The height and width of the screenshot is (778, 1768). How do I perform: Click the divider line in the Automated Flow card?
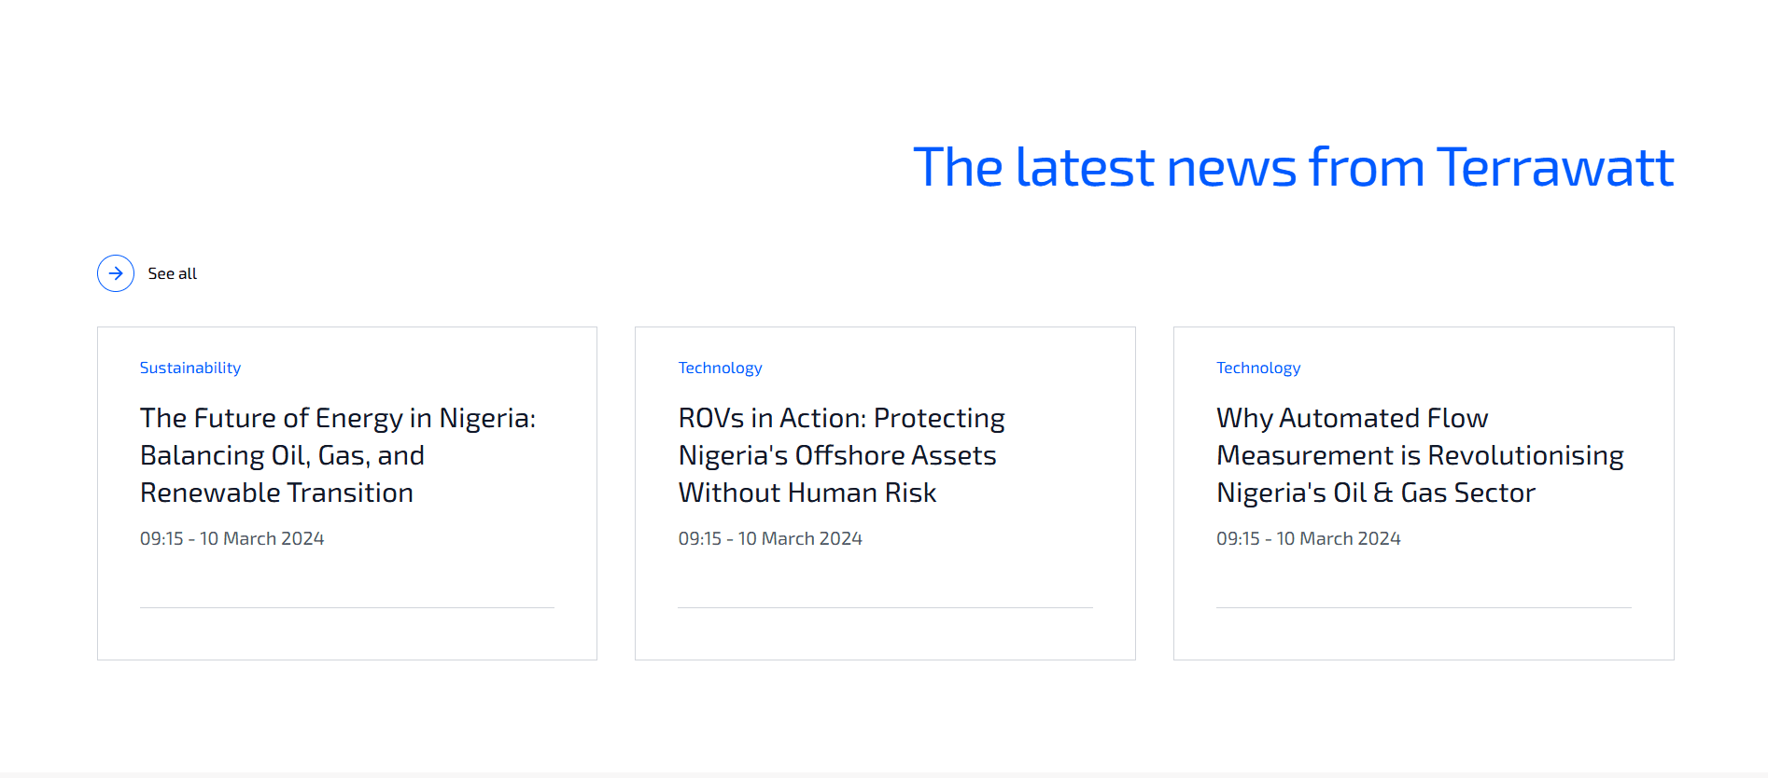pyautogui.click(x=1424, y=608)
